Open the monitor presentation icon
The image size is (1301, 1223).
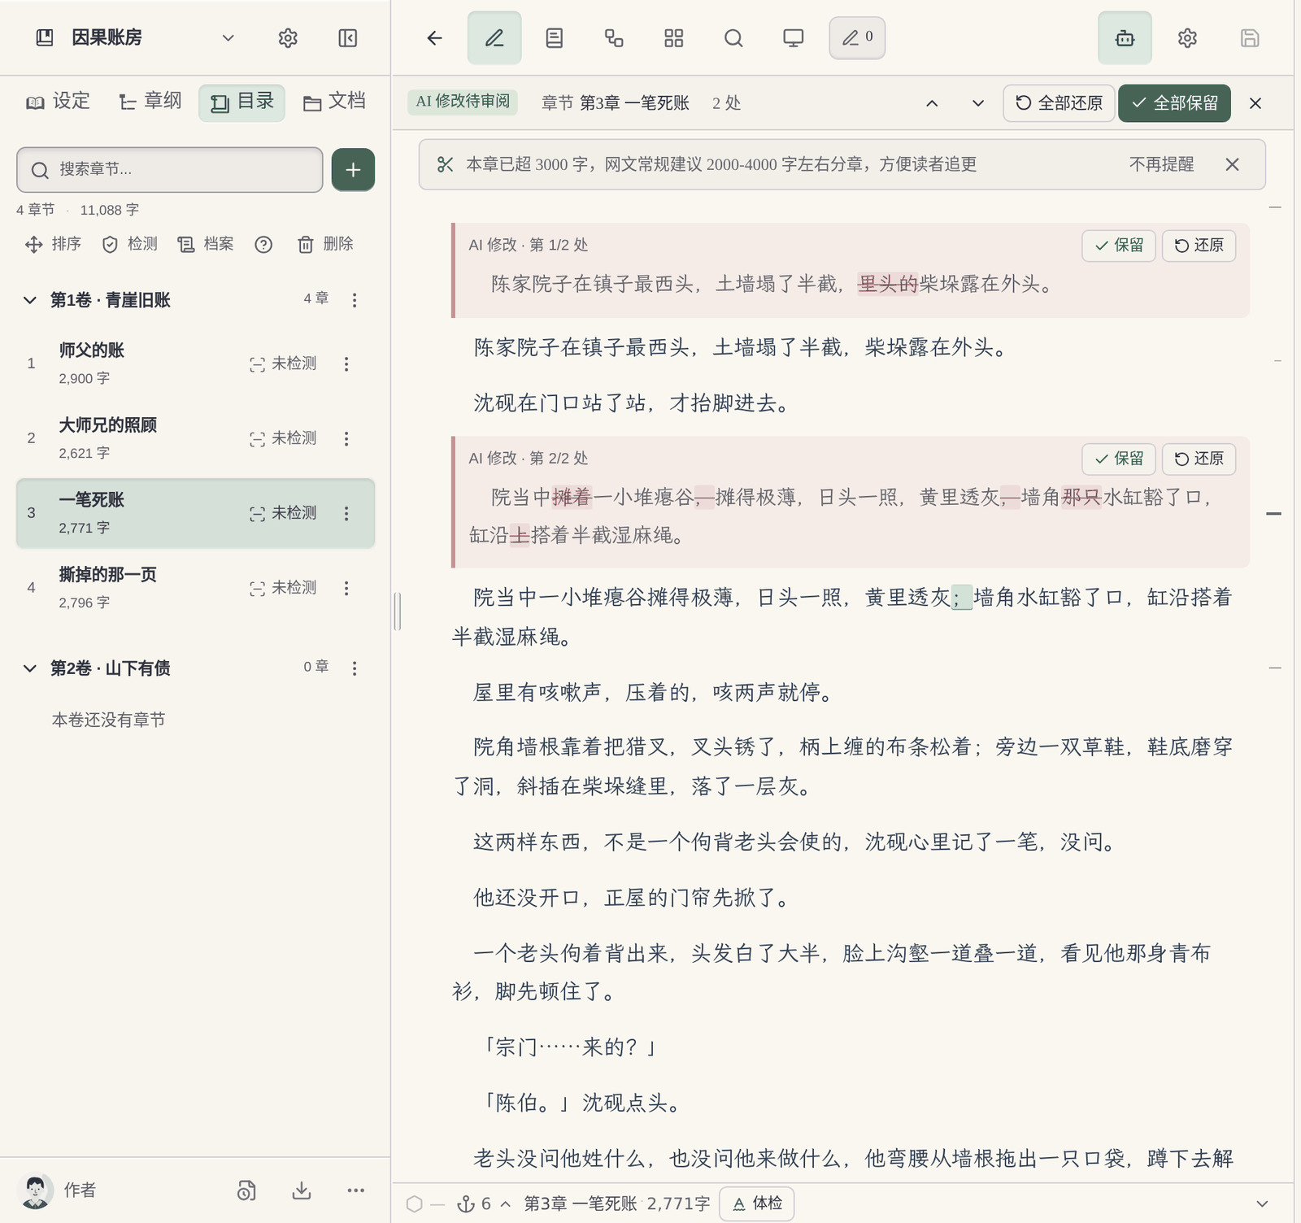[794, 38]
